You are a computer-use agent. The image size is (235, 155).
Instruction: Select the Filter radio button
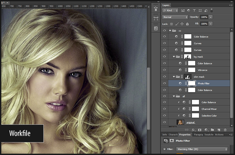165,149
